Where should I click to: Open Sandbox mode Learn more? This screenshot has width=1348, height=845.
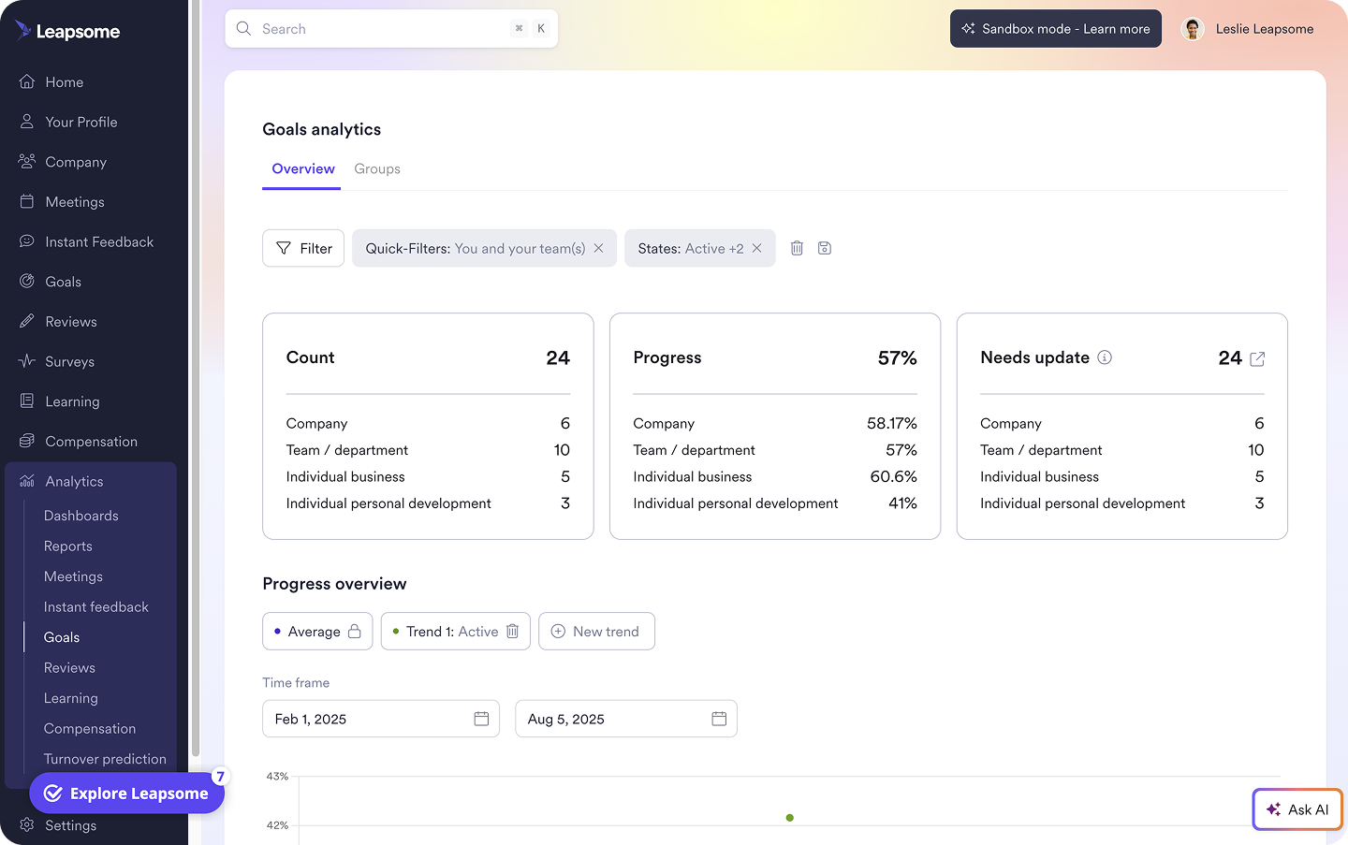coord(1055,28)
